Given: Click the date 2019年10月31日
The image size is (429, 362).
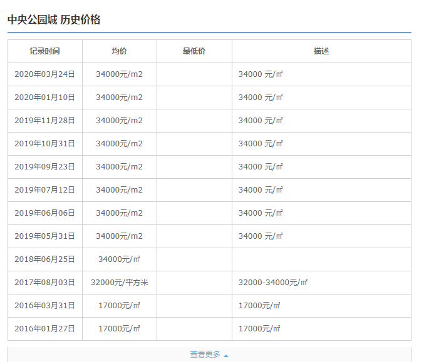Looking at the screenshot, I should (x=44, y=144).
